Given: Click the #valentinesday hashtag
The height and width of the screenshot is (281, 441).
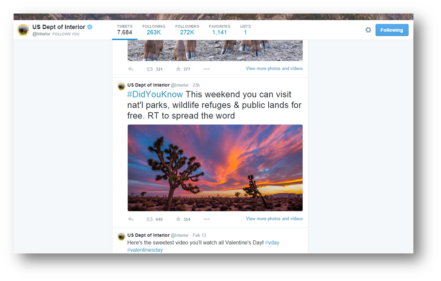Looking at the screenshot, I should coord(145,250).
